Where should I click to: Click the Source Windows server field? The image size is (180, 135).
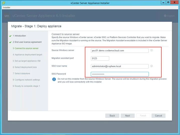[x=120, y=51]
